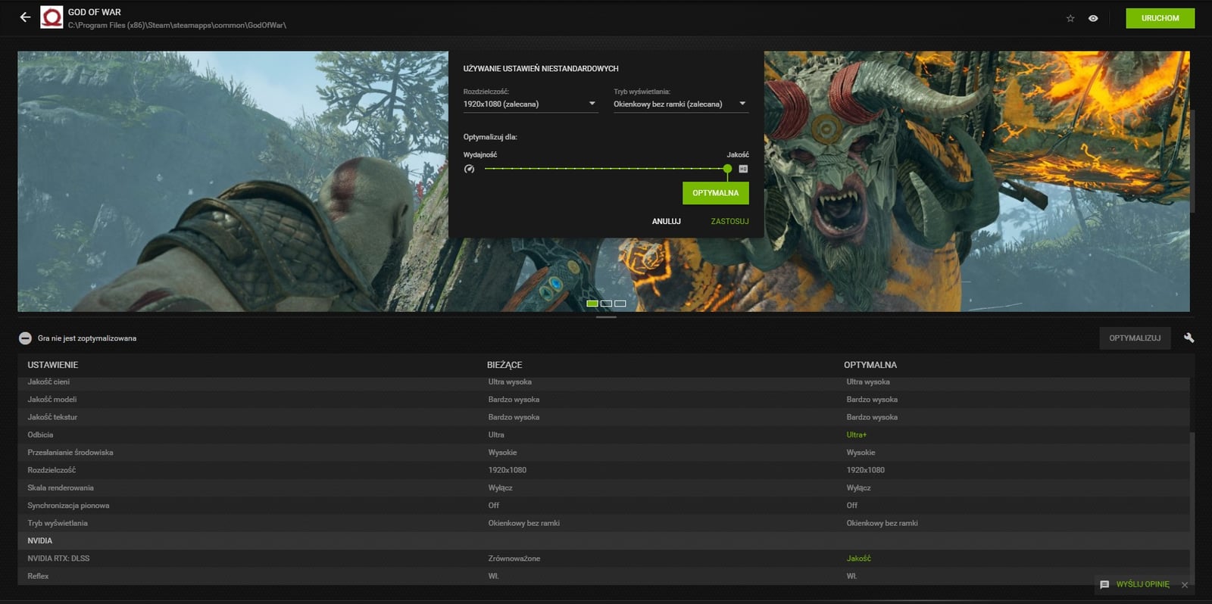The image size is (1212, 604).
Task: Dismiss the feedback prompt with X
Action: tap(1185, 584)
